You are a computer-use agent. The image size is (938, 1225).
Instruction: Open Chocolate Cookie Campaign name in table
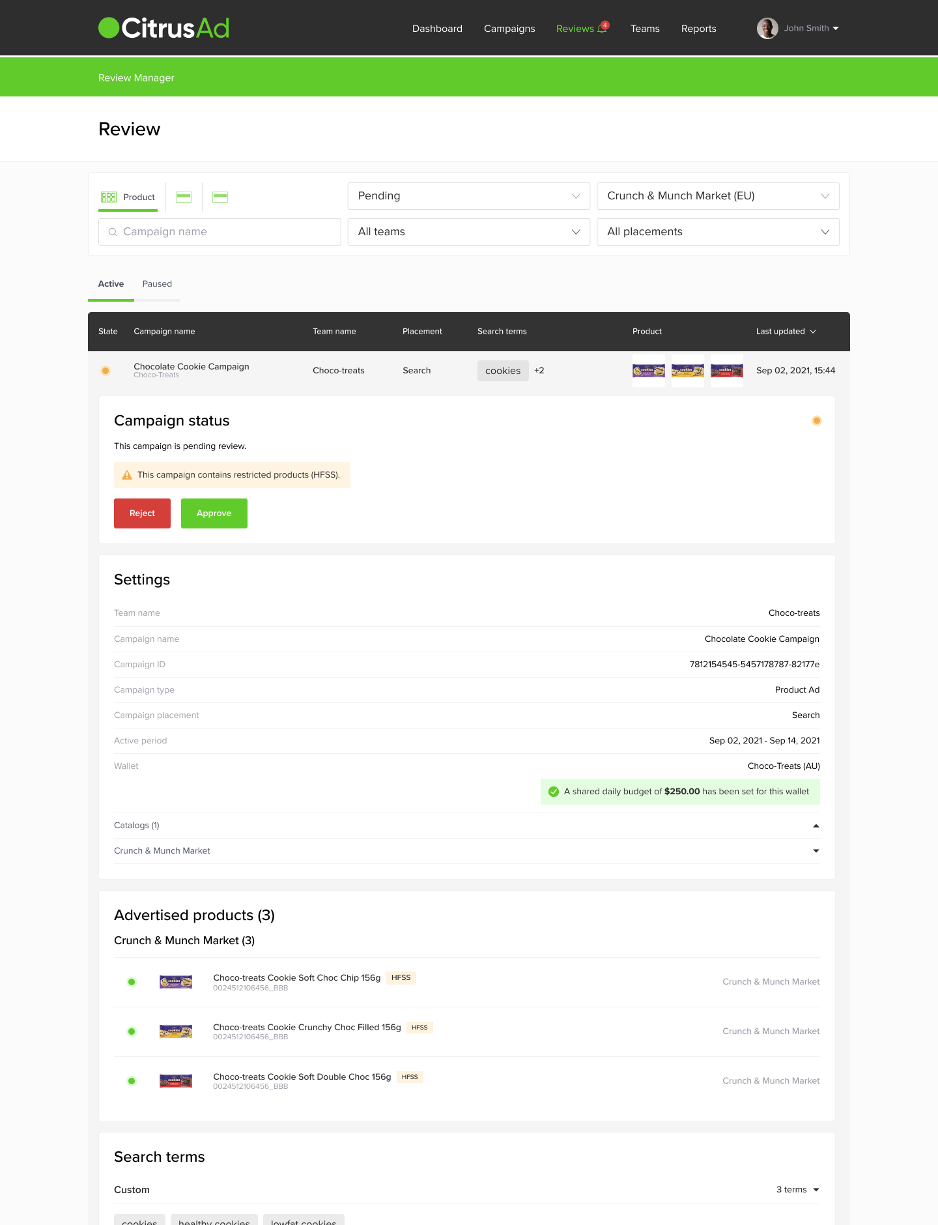[192, 366]
